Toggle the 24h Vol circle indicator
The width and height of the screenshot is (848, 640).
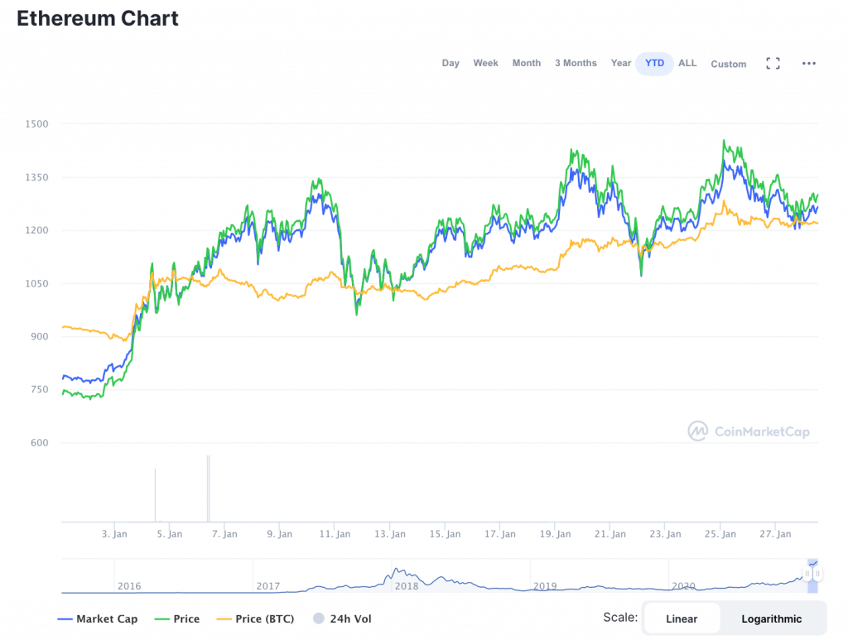(318, 618)
